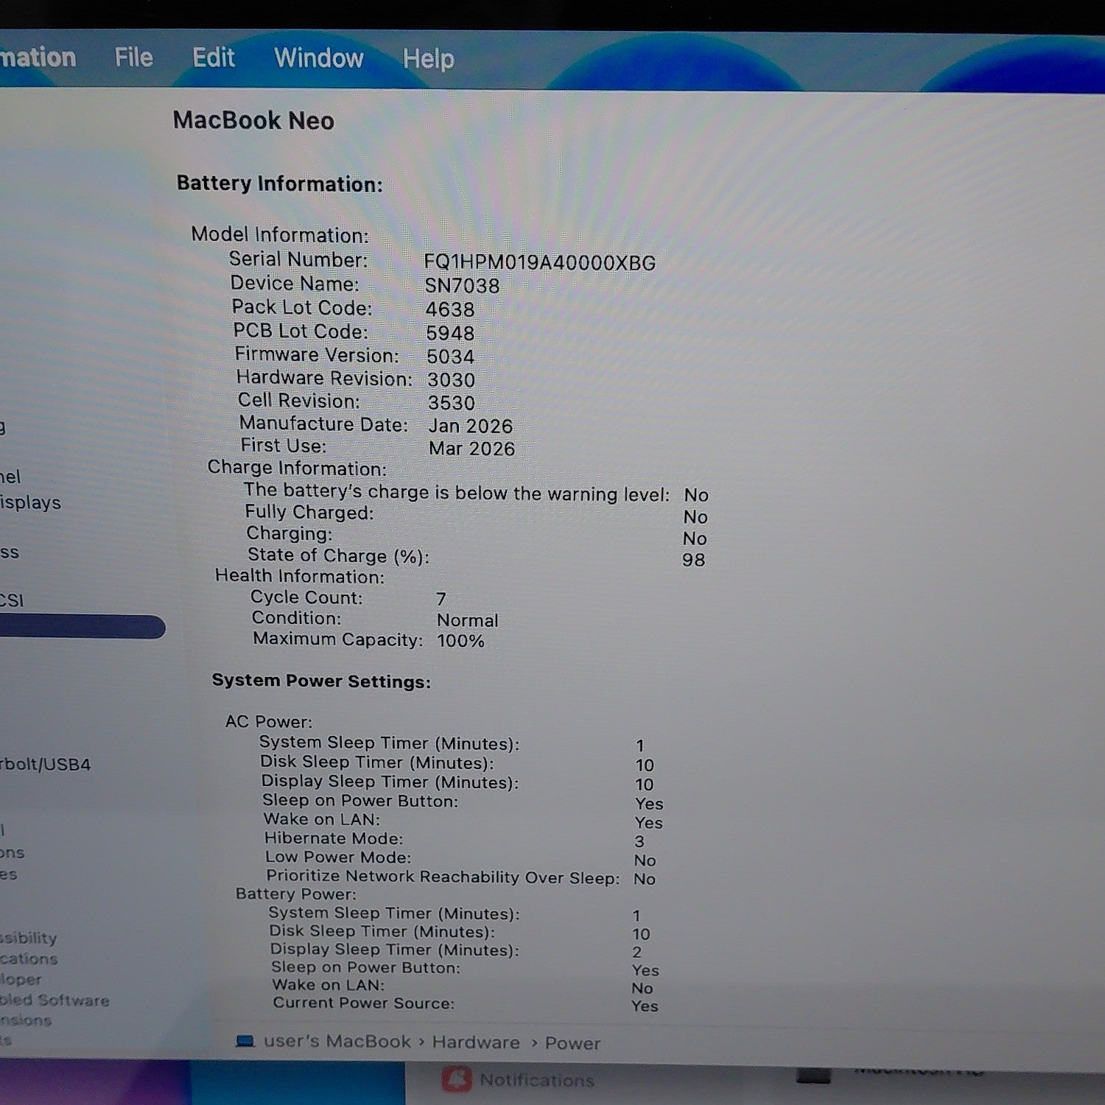The height and width of the screenshot is (1105, 1105).
Task: Select the Accessibility sidebar item
Action: [29, 938]
